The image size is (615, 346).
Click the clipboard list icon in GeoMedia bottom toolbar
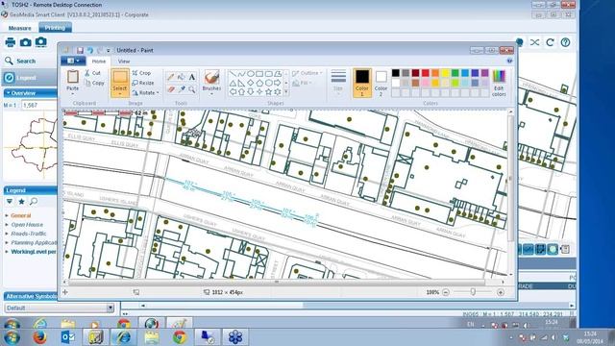(565, 249)
